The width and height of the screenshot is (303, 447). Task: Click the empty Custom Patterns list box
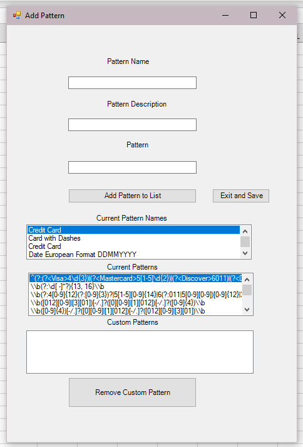(x=140, y=352)
